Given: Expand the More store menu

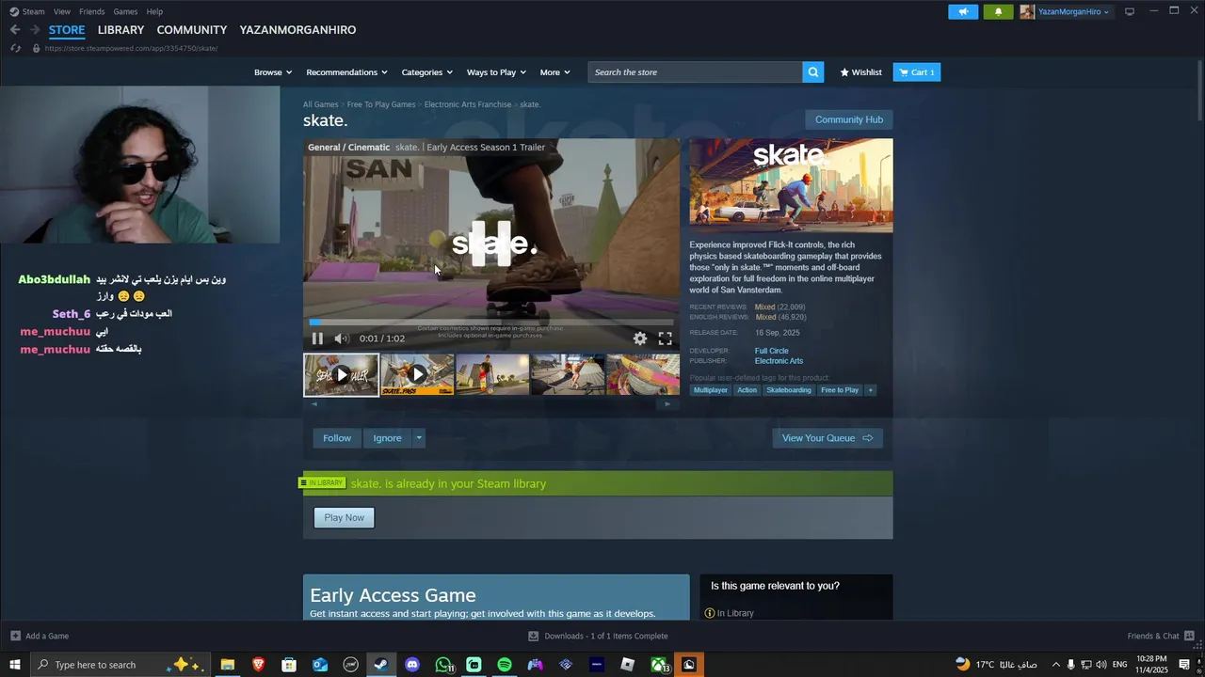Looking at the screenshot, I should (554, 72).
